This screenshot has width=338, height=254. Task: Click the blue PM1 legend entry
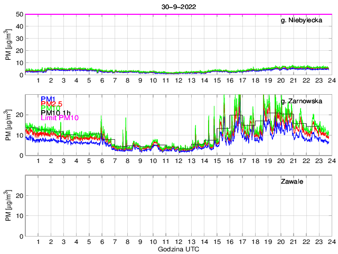coord(48,99)
